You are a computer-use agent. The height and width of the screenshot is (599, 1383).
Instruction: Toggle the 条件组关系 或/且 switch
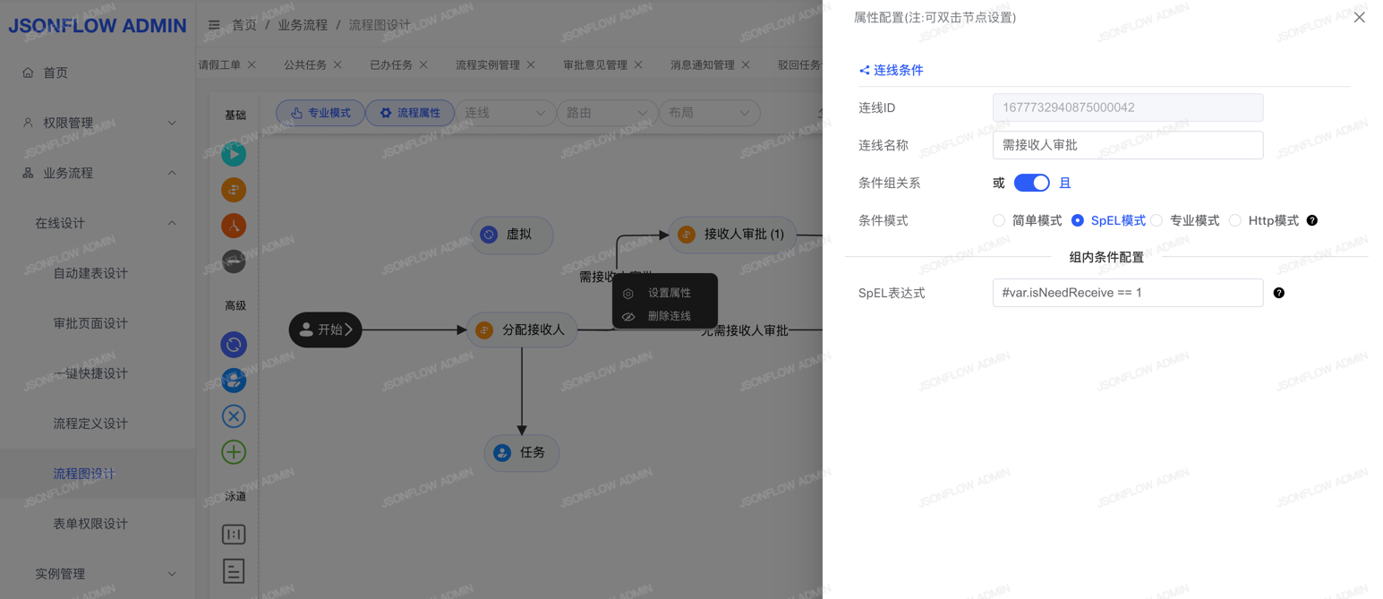[x=1031, y=183]
